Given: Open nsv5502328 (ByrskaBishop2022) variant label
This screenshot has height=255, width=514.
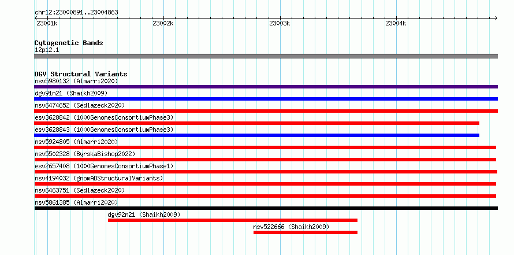Looking at the screenshot, I should coord(85,154).
